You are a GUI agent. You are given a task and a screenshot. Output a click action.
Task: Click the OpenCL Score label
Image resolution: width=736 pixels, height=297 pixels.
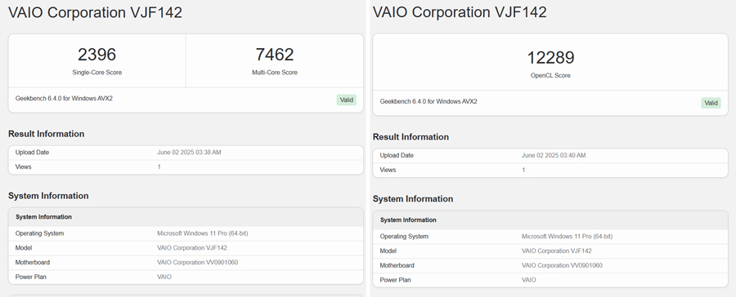click(550, 75)
